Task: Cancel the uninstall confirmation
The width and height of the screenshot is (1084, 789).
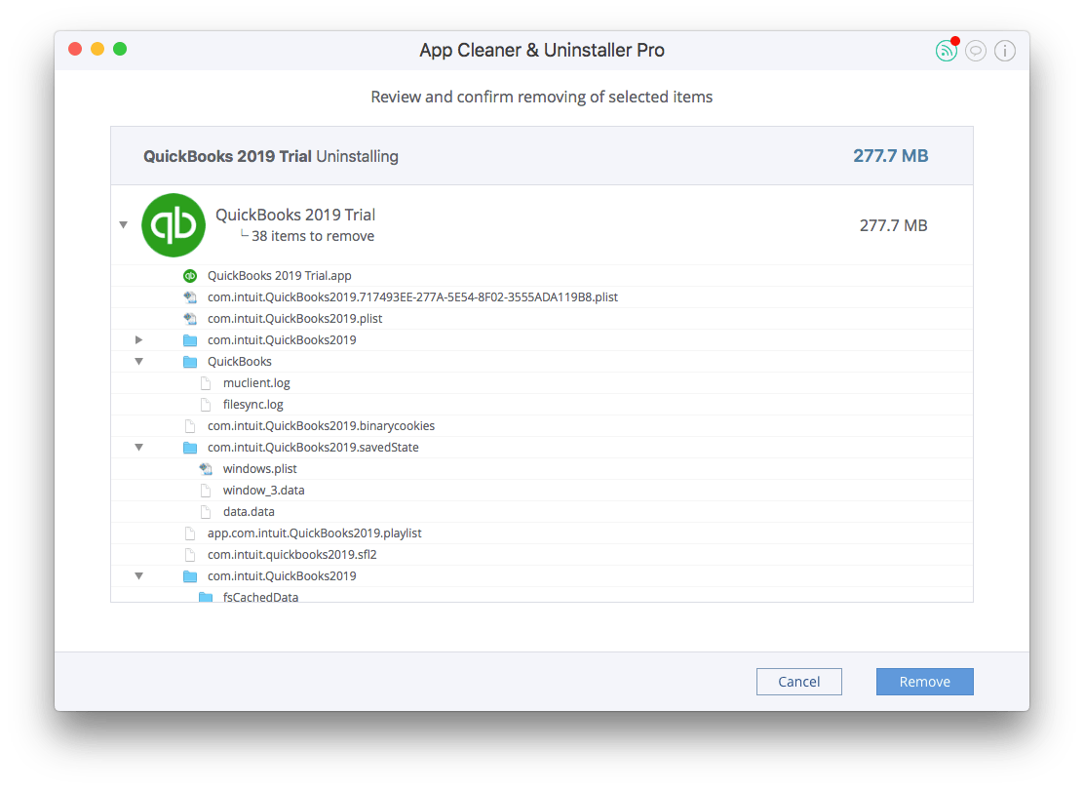Action: pyautogui.click(x=799, y=682)
